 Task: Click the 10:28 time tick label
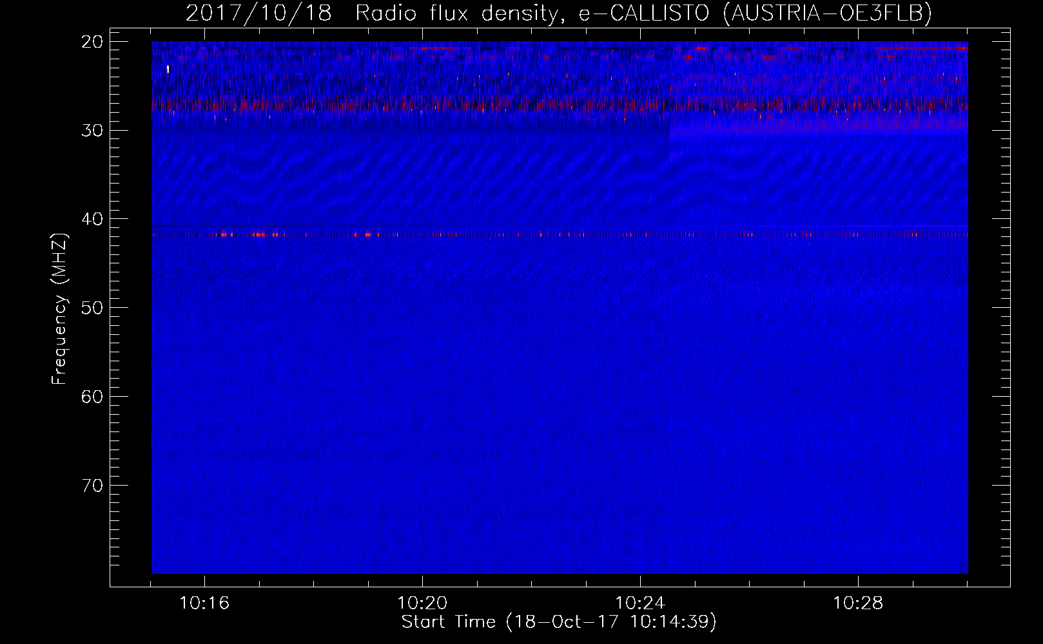point(858,603)
